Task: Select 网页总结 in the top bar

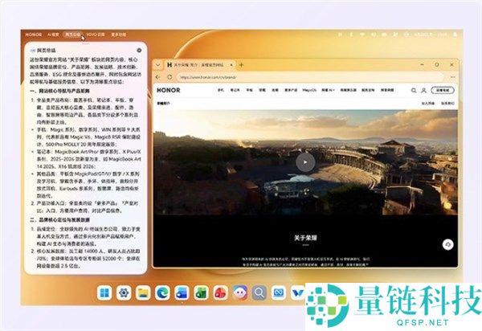Action: [x=72, y=35]
